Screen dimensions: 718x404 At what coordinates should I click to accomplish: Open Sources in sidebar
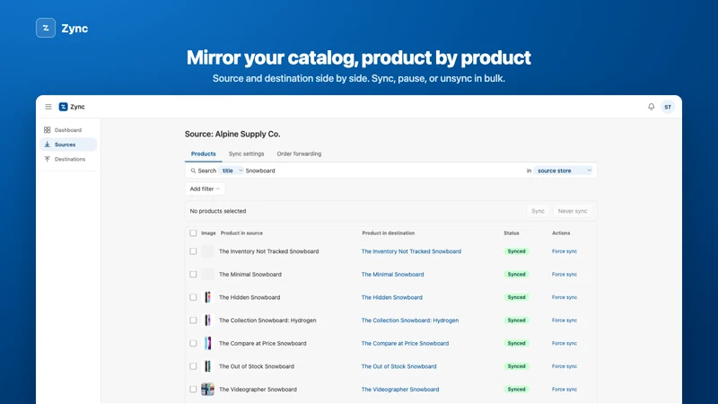[x=68, y=145]
